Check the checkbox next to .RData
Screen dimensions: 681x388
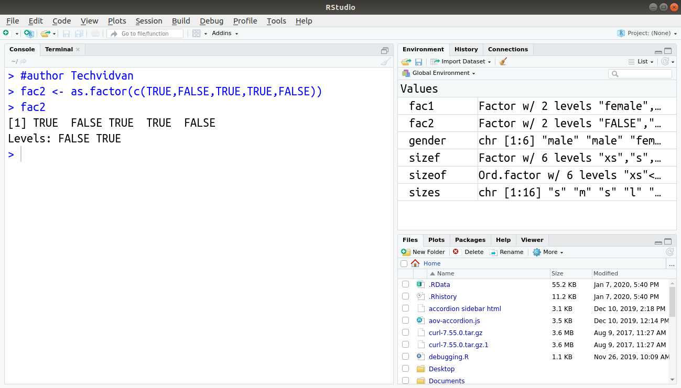[x=405, y=284]
